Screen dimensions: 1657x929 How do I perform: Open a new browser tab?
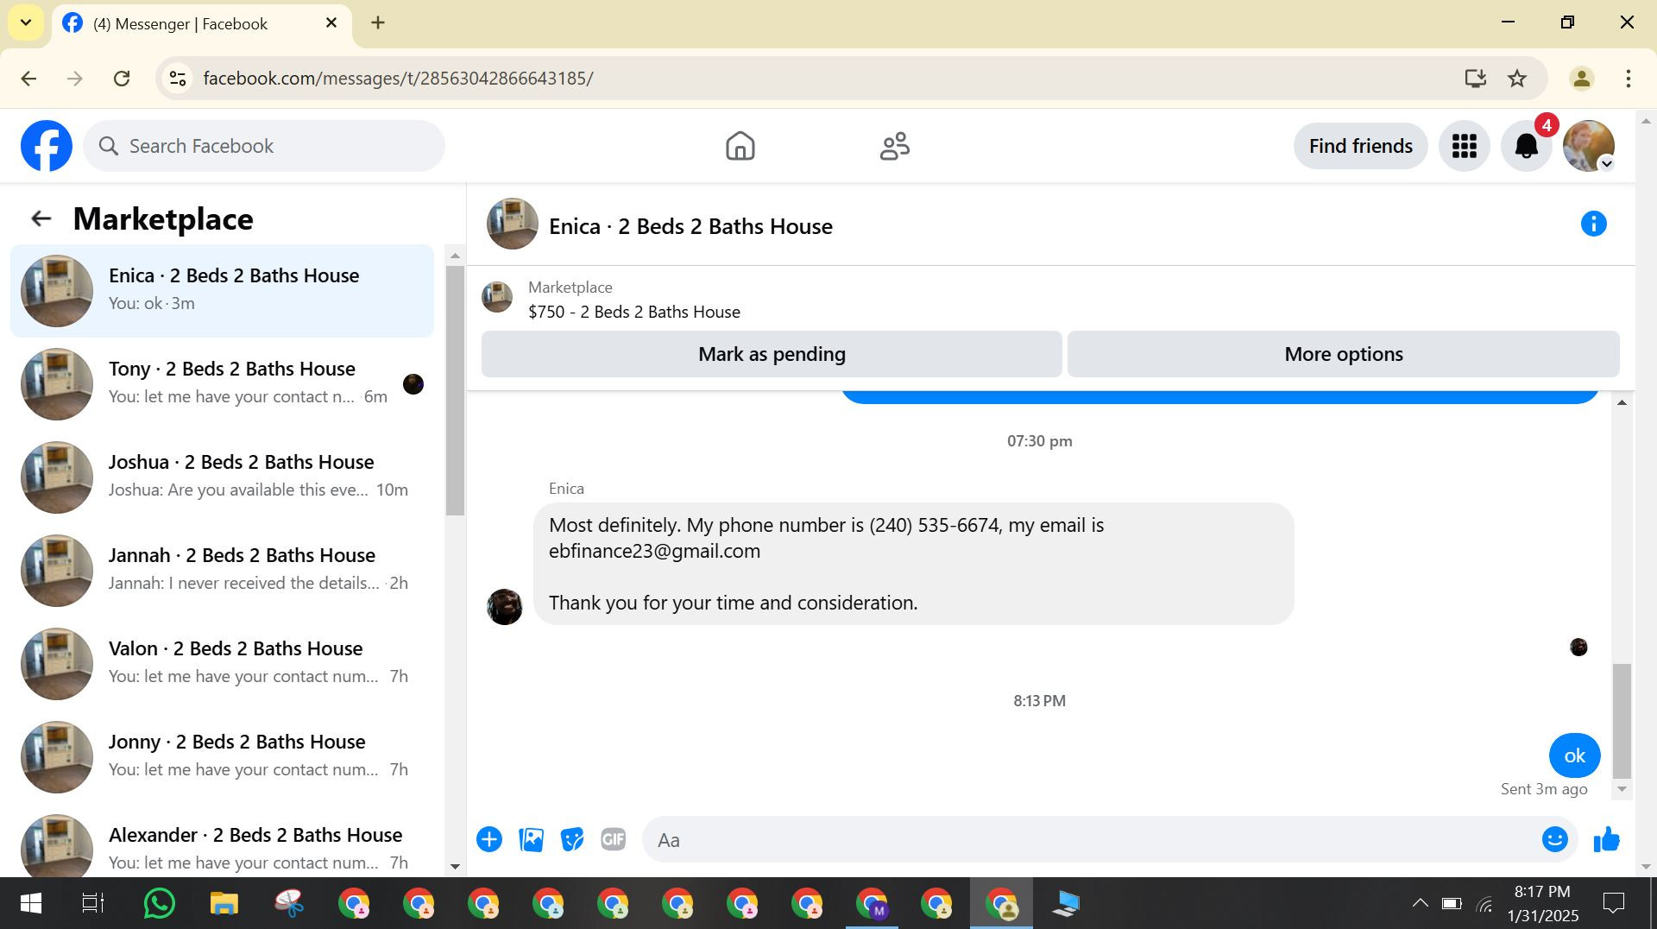[x=378, y=23]
